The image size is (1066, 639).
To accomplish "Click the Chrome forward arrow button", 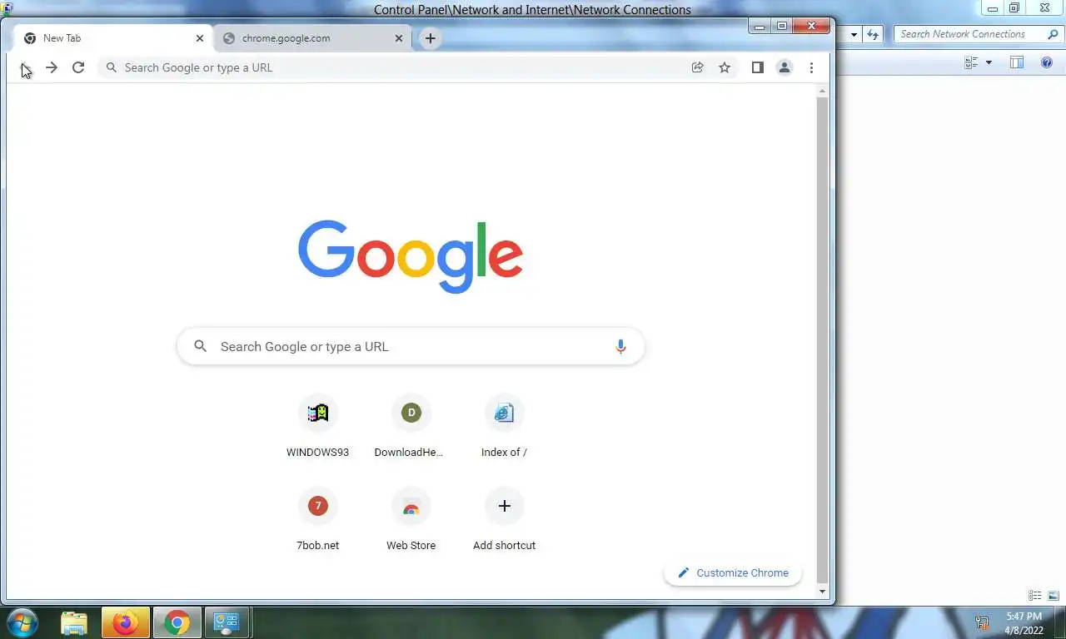I will [52, 67].
